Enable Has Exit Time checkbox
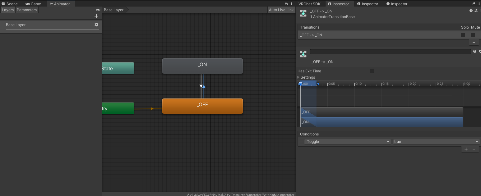 coord(372,71)
